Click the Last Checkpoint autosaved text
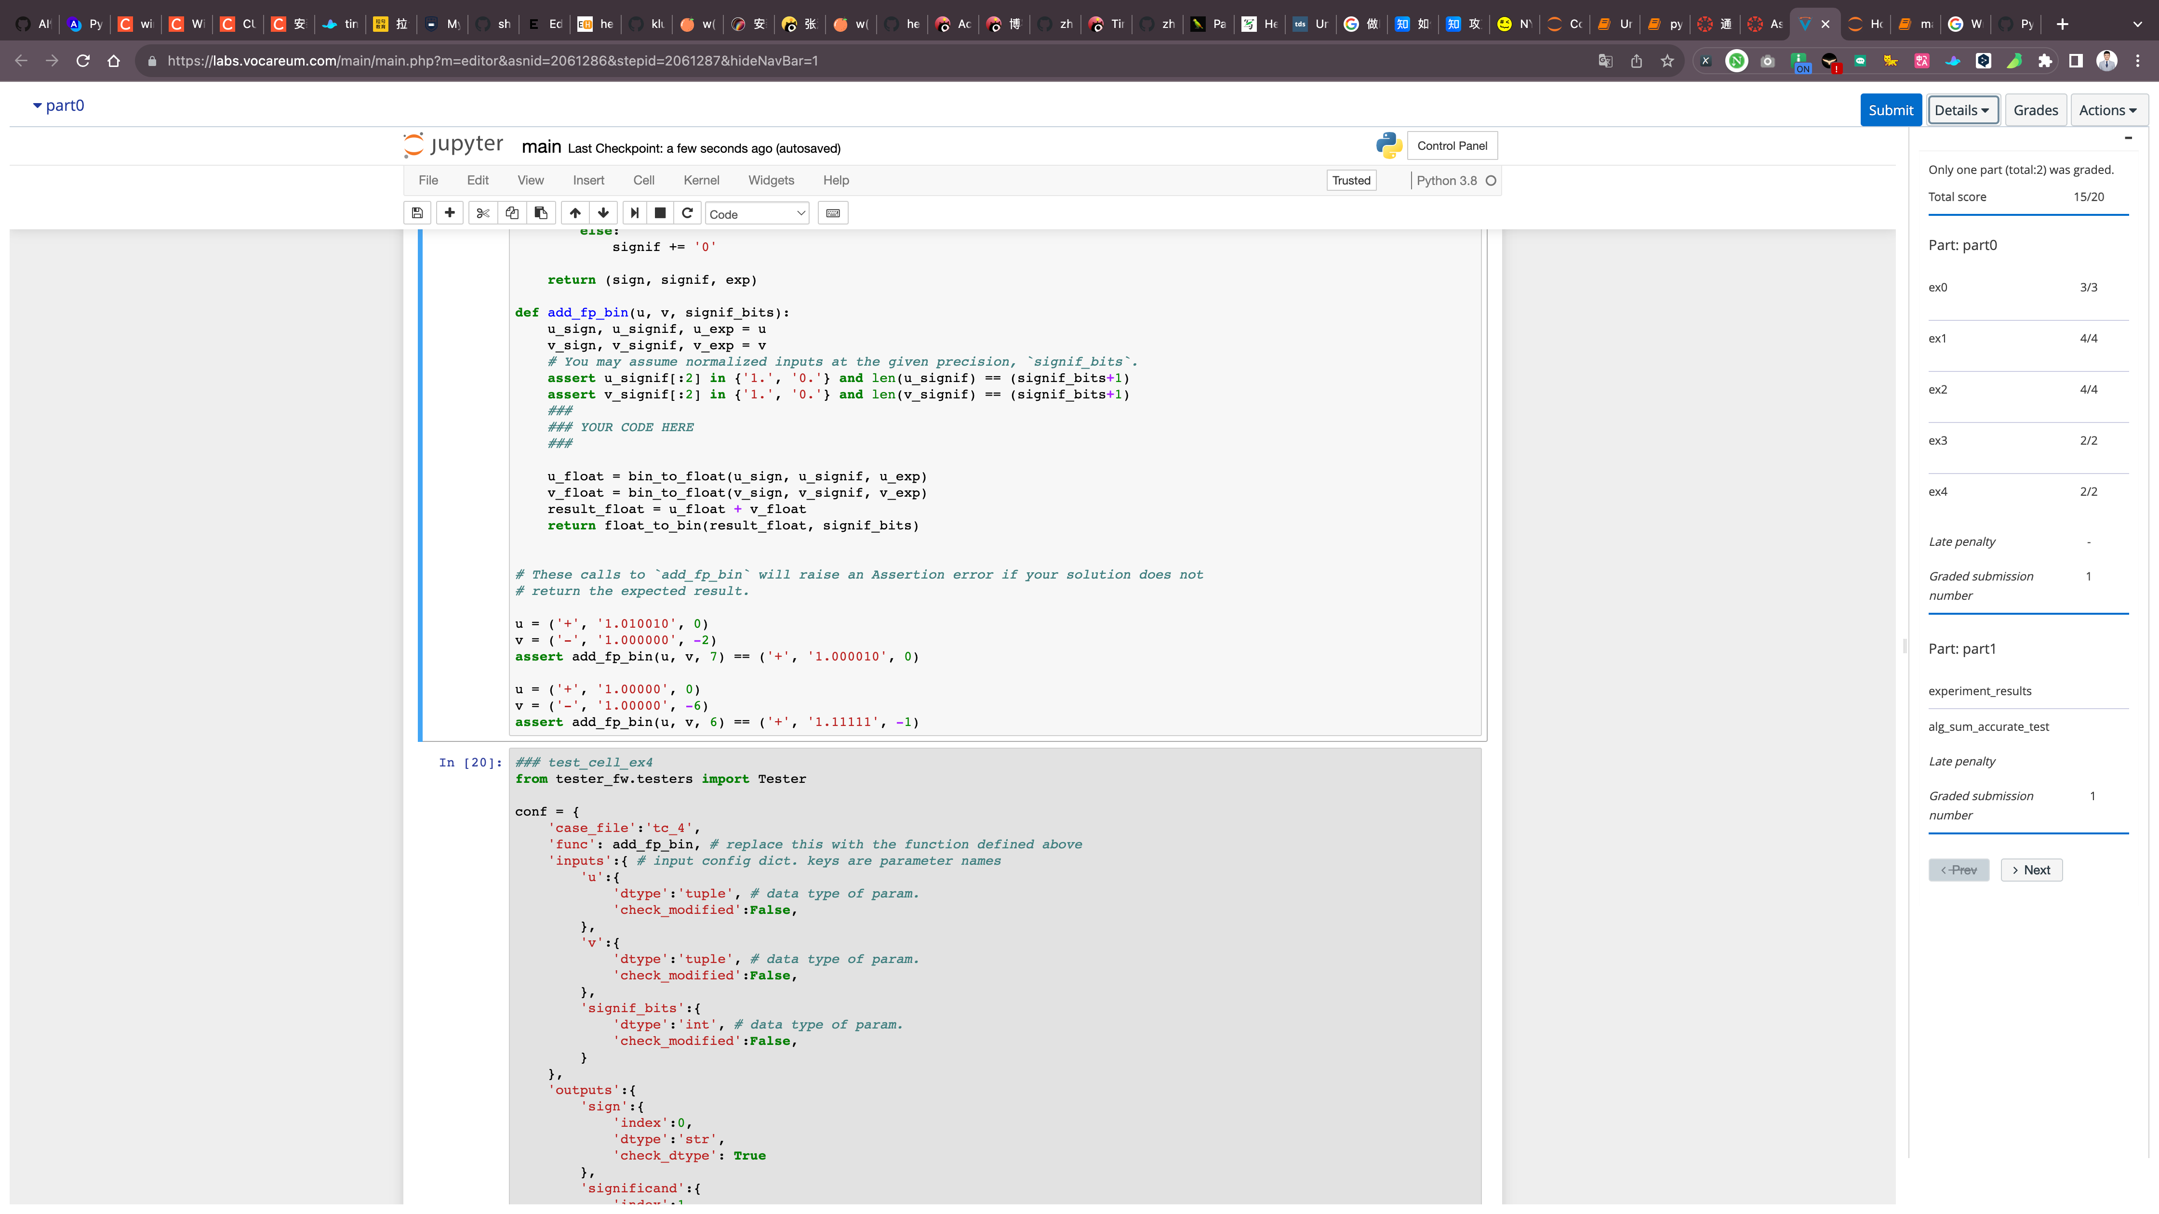This screenshot has width=2159, height=1214. point(703,148)
